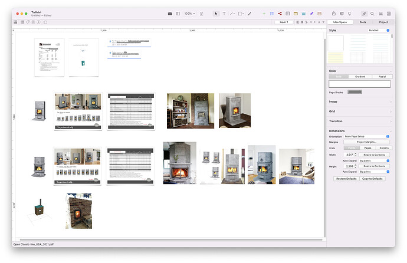Click the red share-nodes toolbar icon

coord(280,13)
